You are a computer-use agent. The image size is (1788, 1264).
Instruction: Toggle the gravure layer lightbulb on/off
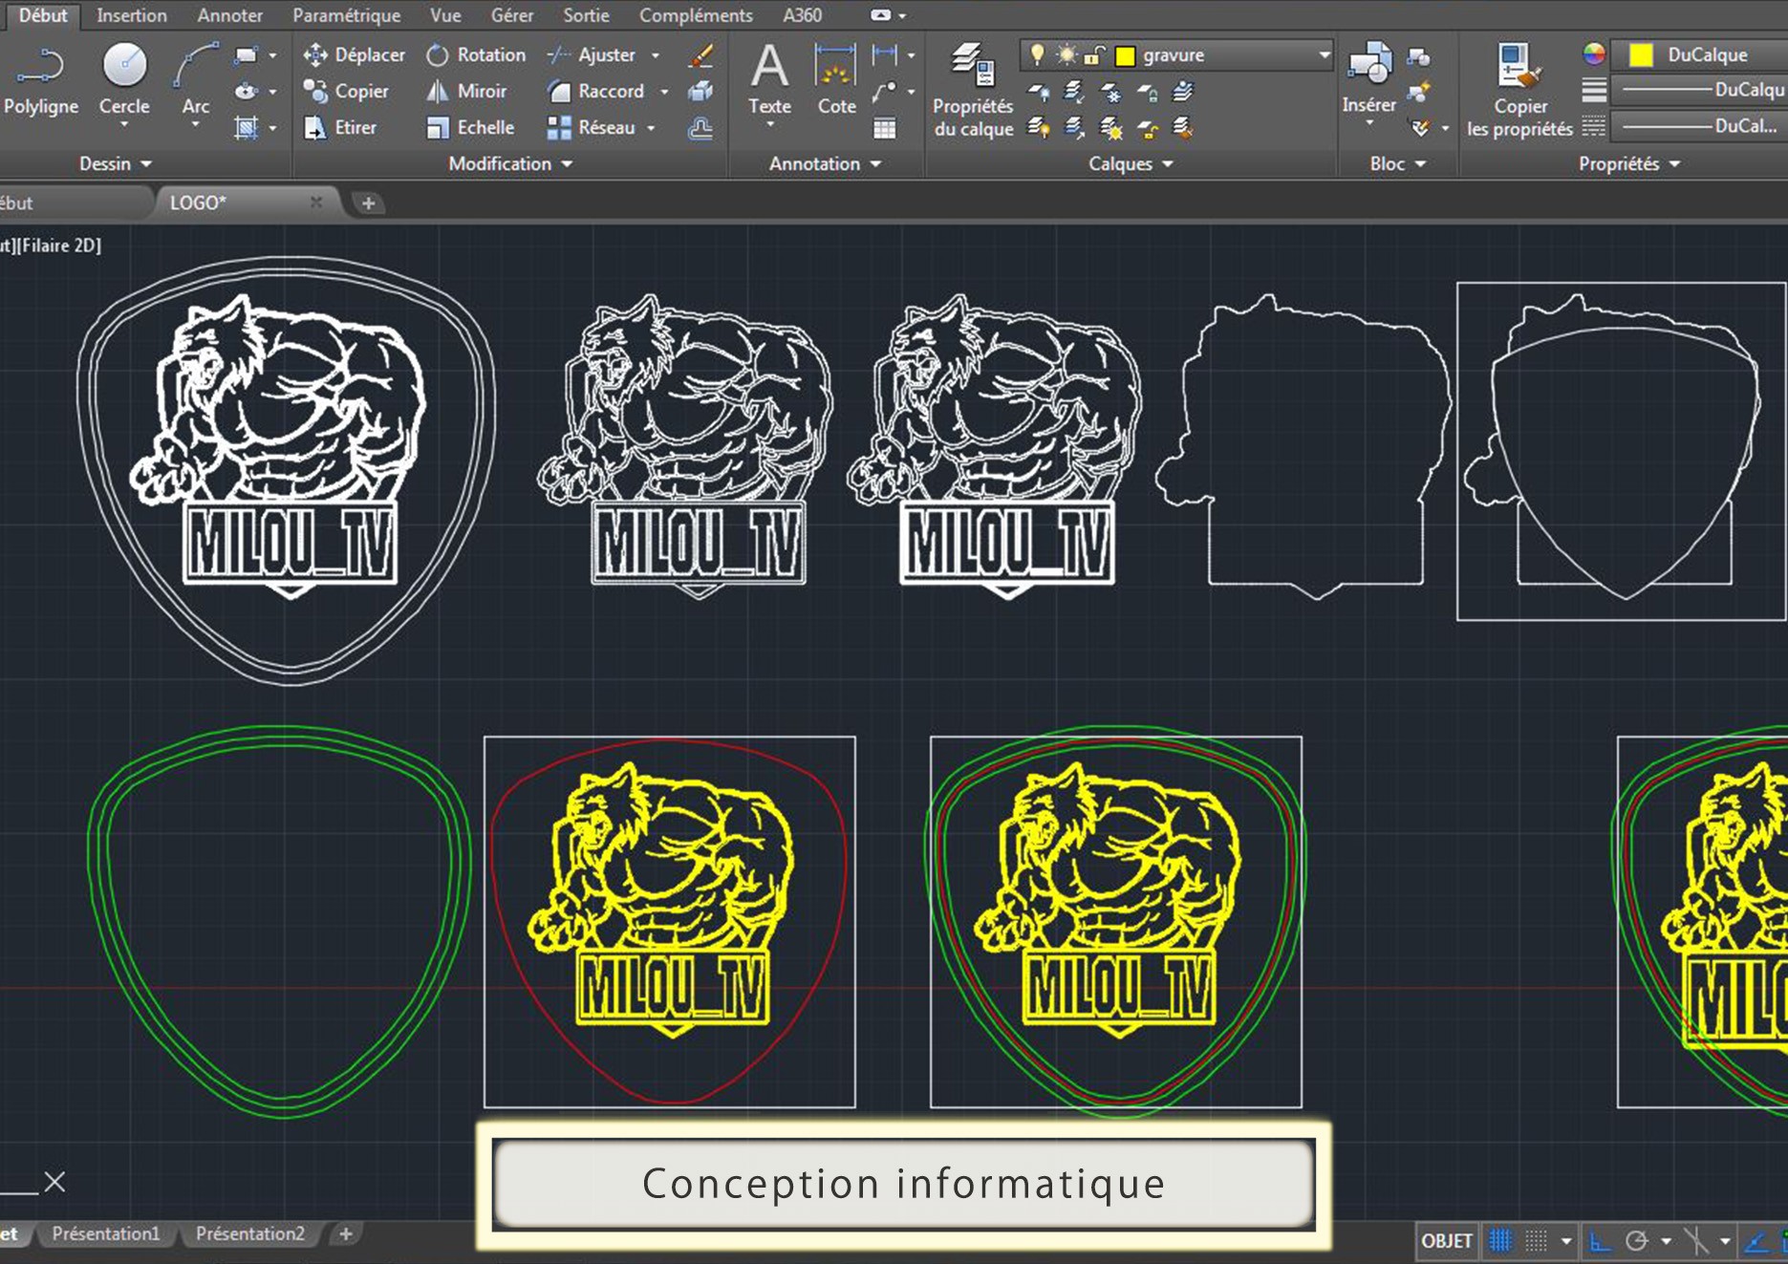[x=1037, y=54]
